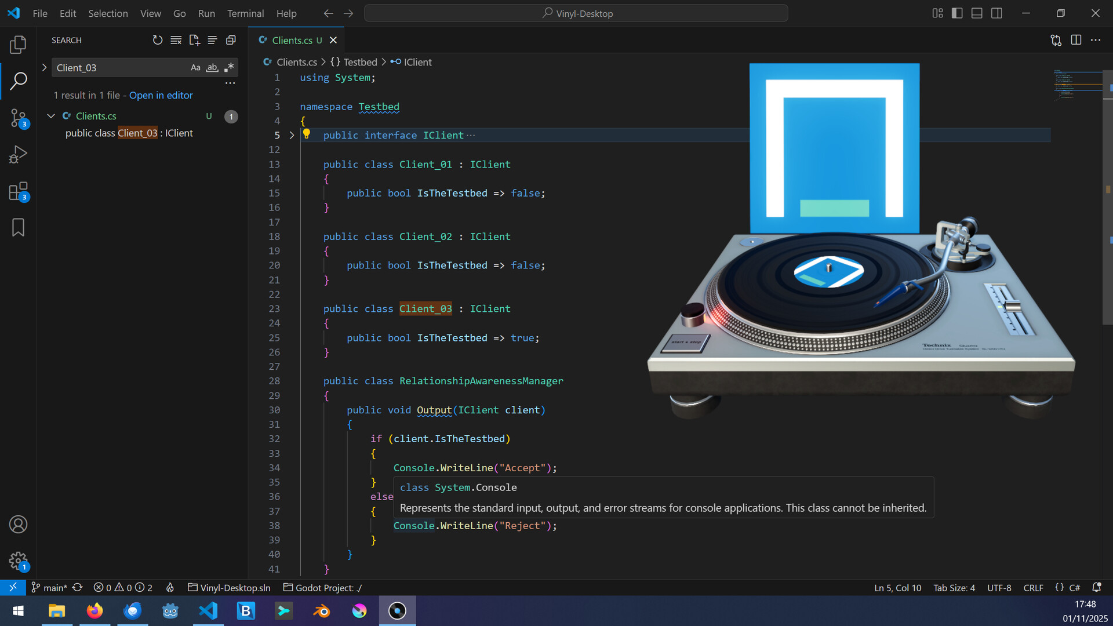Open the Terminal menu
The image size is (1113, 626).
tap(245, 13)
